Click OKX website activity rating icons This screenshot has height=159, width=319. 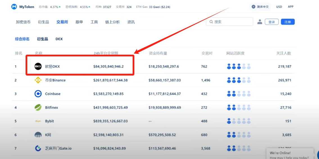click(239, 66)
